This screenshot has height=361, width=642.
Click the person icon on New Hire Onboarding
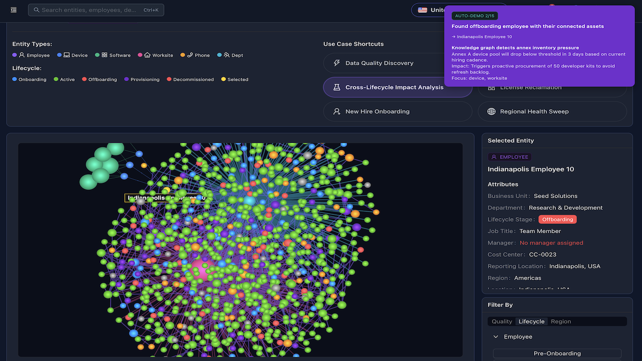(x=337, y=111)
